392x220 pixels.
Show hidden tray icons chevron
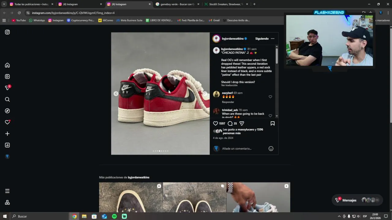click(x=339, y=216)
